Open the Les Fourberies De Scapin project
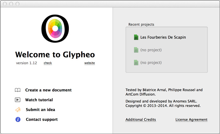This screenshot has height=134, width=220. click(x=163, y=37)
